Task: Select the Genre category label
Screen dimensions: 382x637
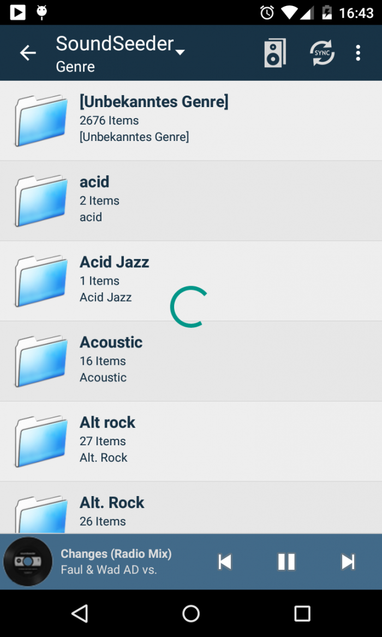Action: click(75, 67)
